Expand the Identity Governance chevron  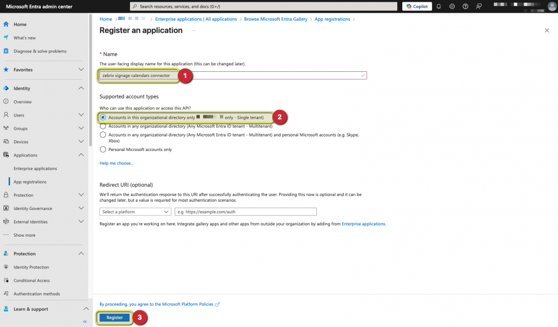tap(81, 208)
